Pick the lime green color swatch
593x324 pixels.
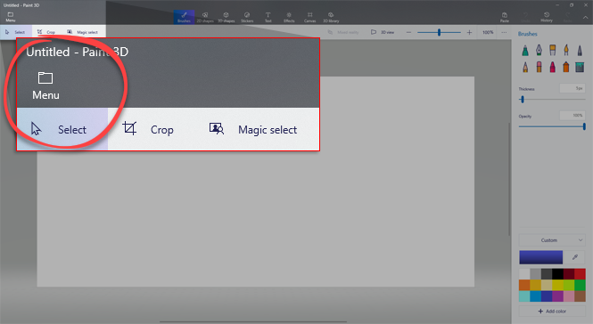569,285
